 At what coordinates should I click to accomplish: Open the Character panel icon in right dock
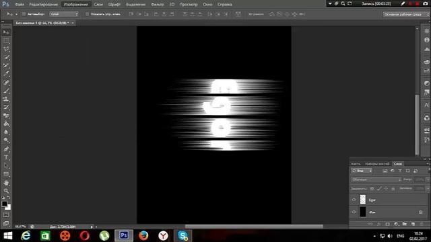pos(426,105)
